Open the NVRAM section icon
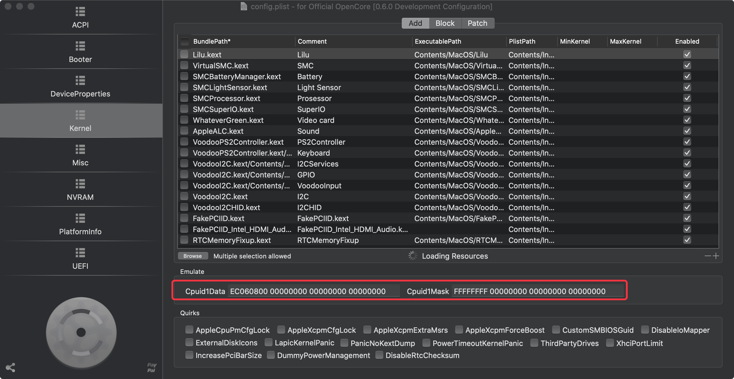Image resolution: width=734 pixels, height=379 pixels. [x=80, y=184]
